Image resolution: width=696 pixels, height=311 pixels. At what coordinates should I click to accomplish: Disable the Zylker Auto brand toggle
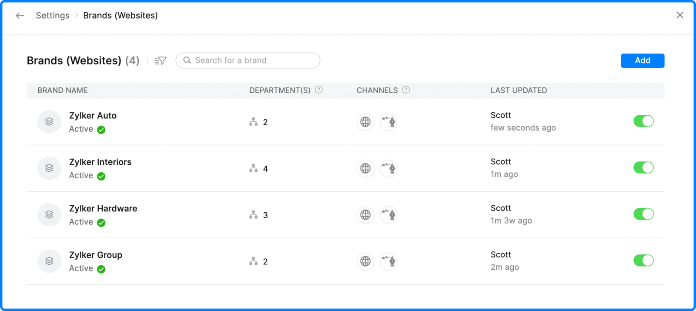pos(643,121)
